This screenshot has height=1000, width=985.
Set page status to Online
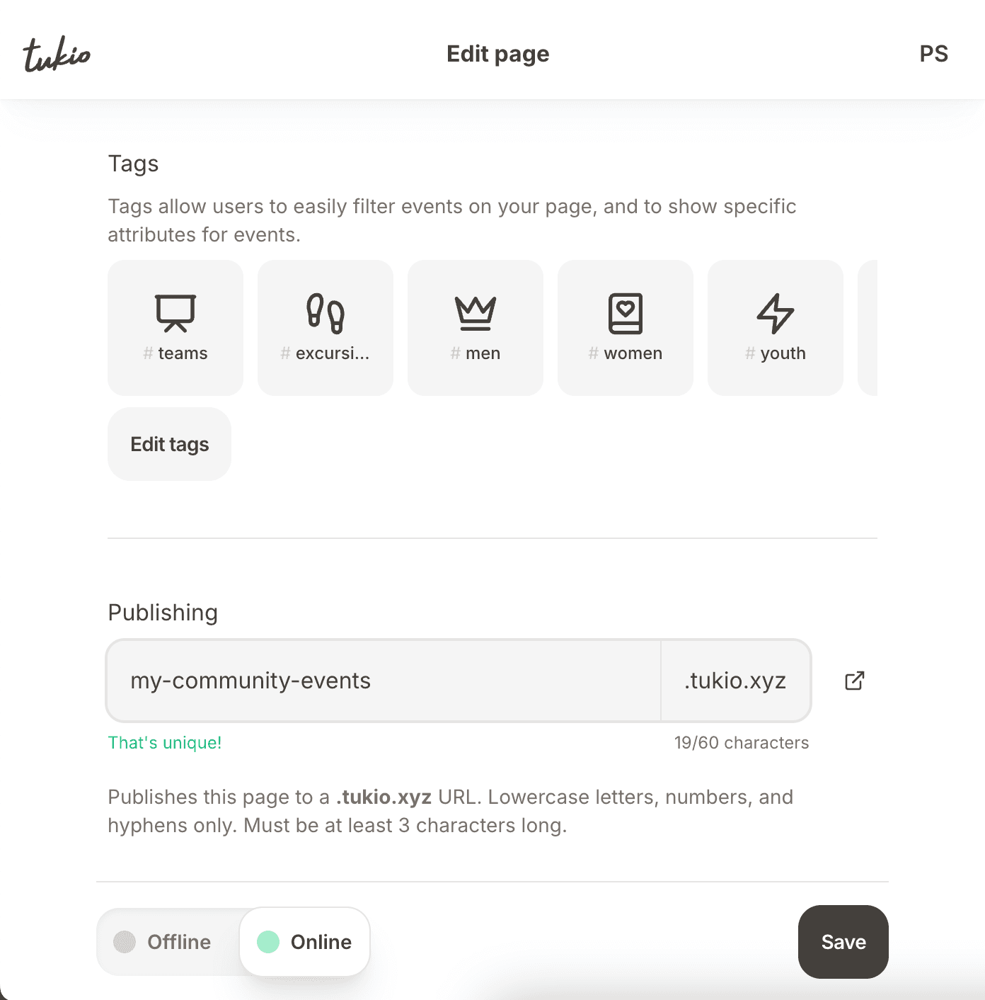click(x=305, y=942)
